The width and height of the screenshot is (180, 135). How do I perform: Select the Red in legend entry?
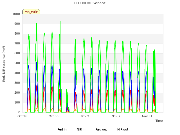pyautogui.click(x=59, y=129)
